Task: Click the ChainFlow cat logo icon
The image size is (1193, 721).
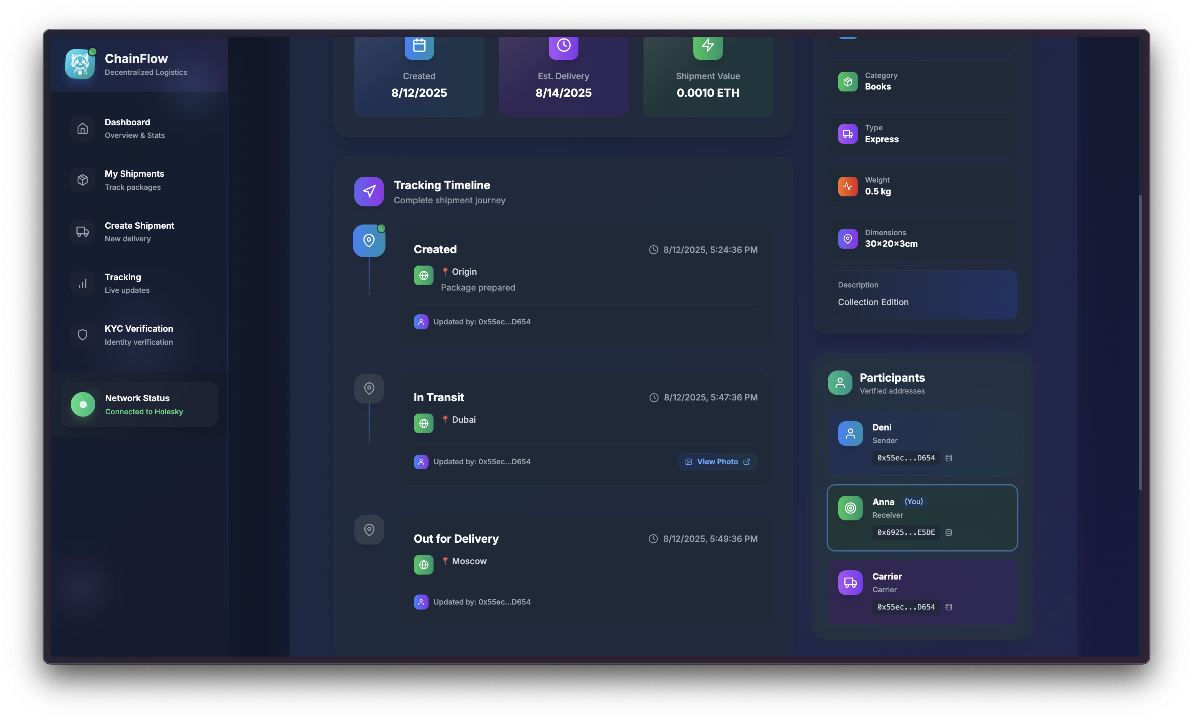Action: (x=80, y=63)
